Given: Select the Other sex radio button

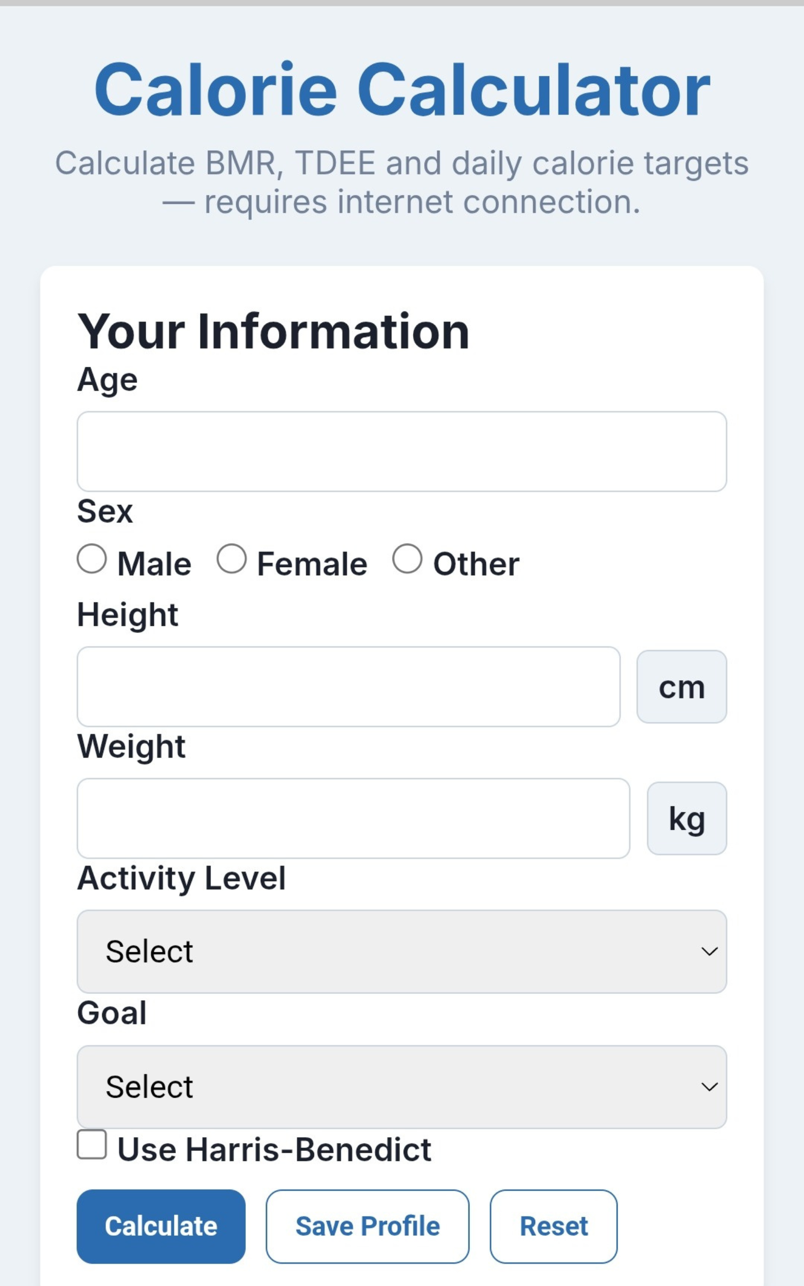Looking at the screenshot, I should coord(408,558).
